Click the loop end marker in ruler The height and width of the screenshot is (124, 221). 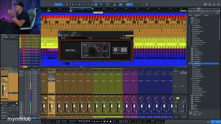(x=92, y=8)
